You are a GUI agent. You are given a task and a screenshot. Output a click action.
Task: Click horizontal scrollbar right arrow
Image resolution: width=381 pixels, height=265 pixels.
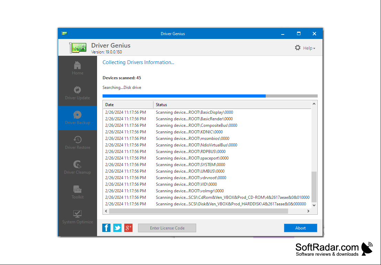pos(308,211)
